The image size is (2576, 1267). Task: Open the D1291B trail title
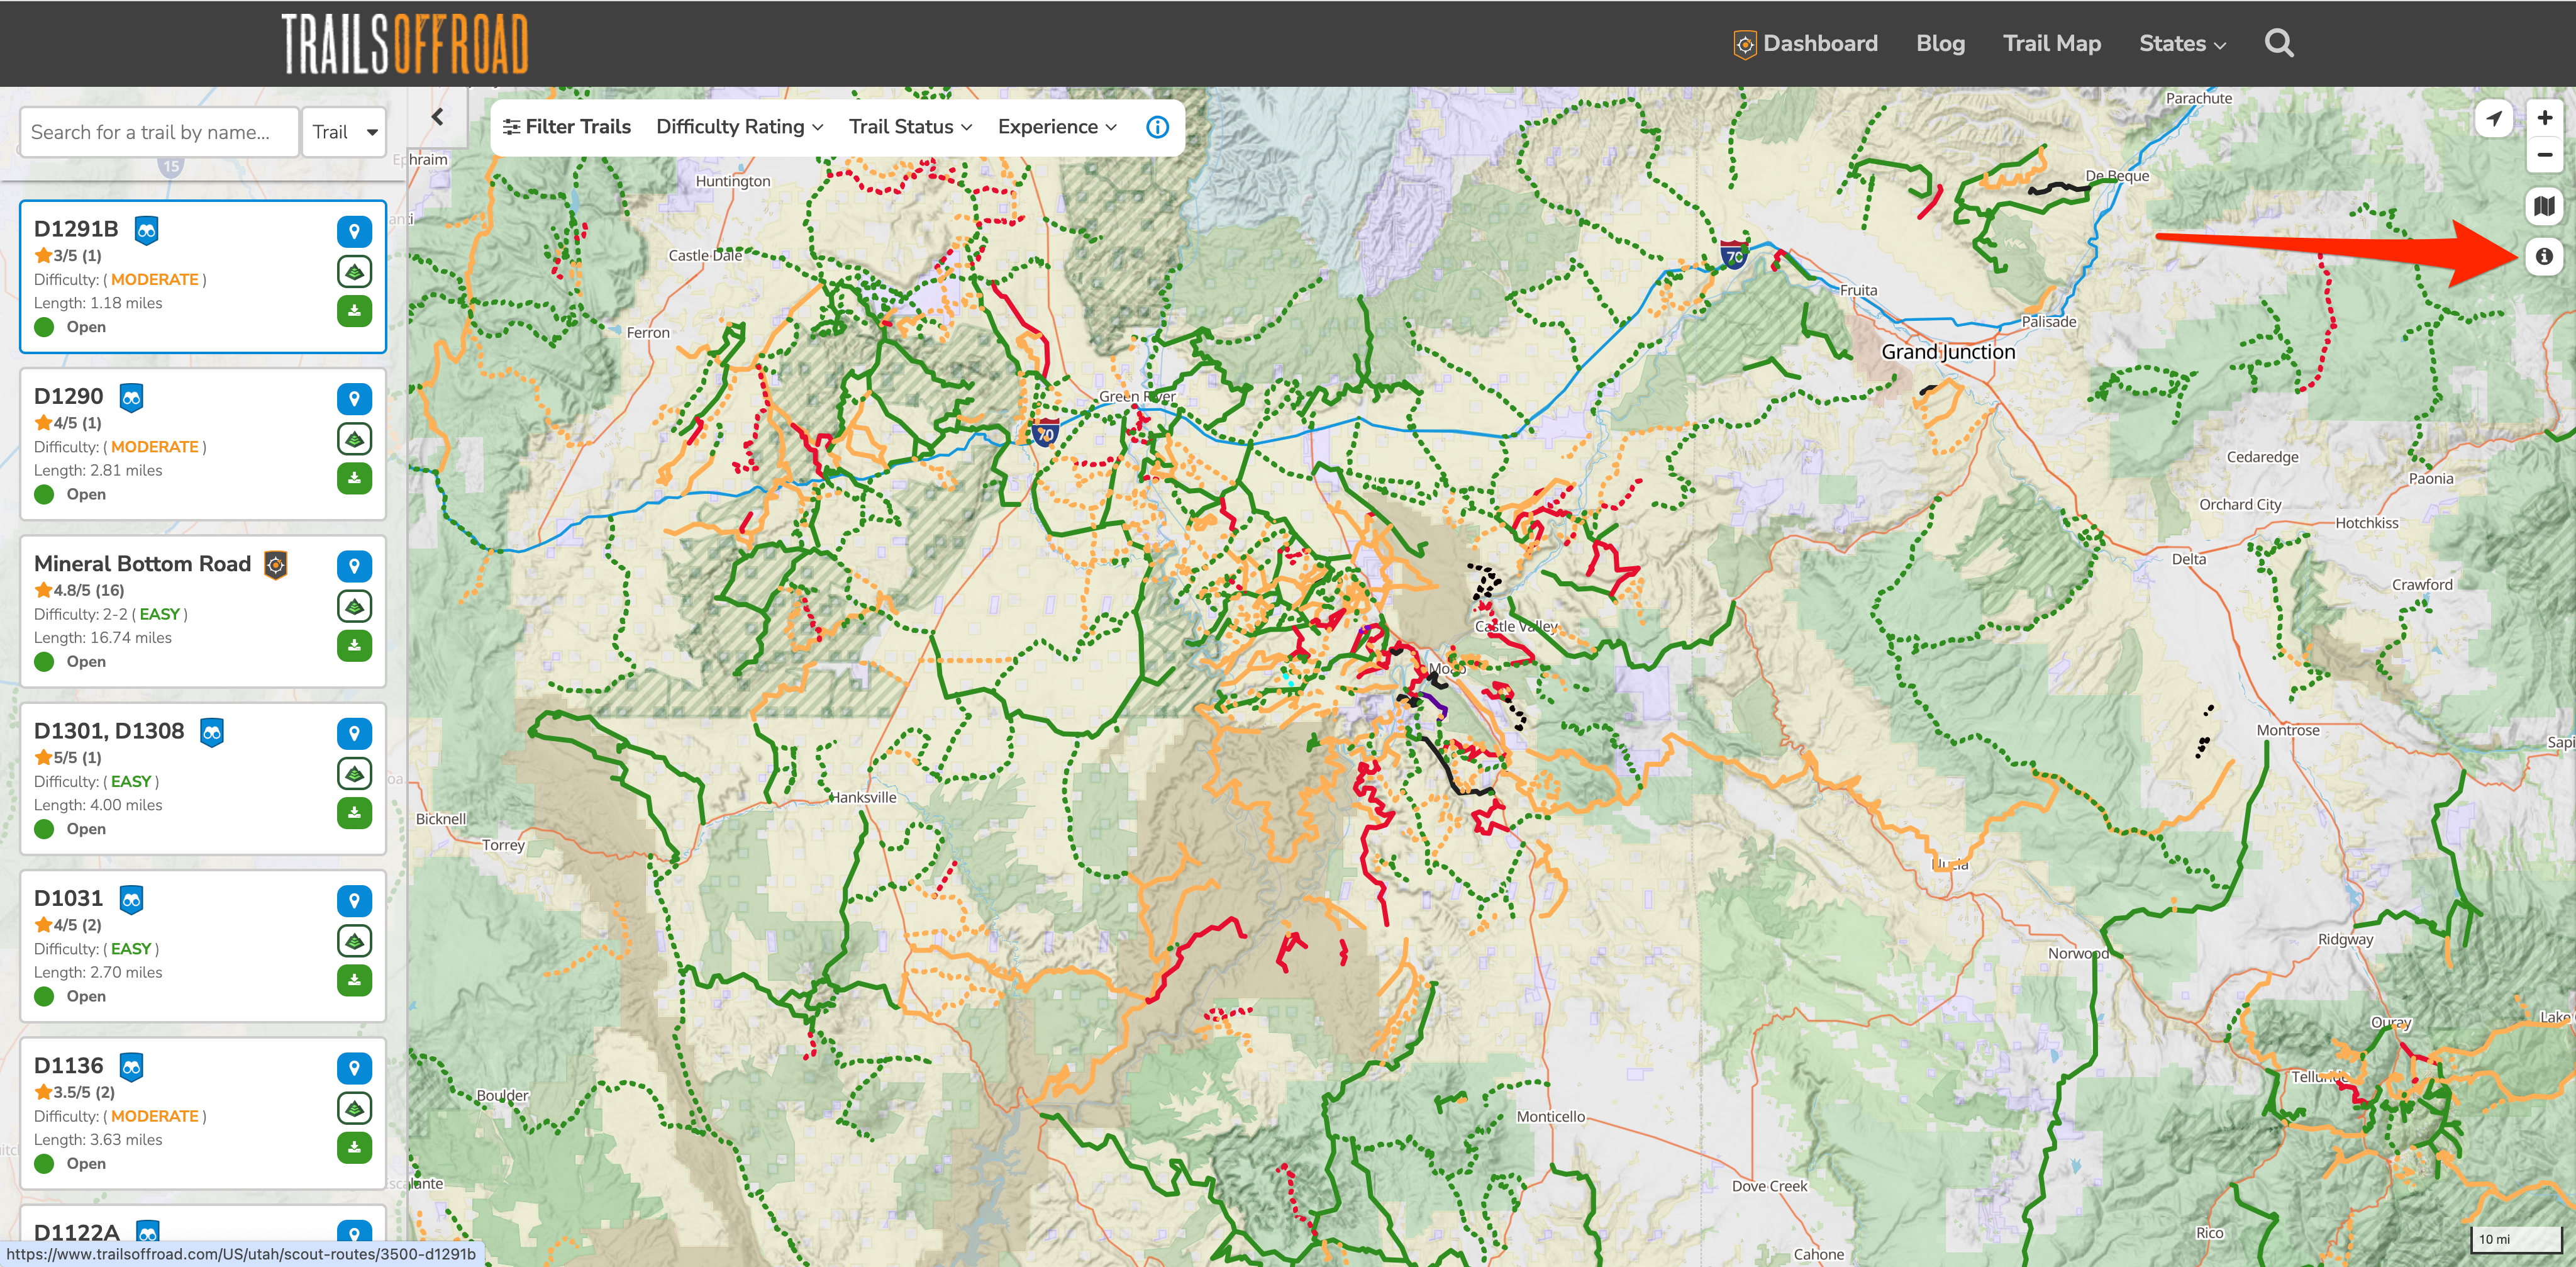76,229
